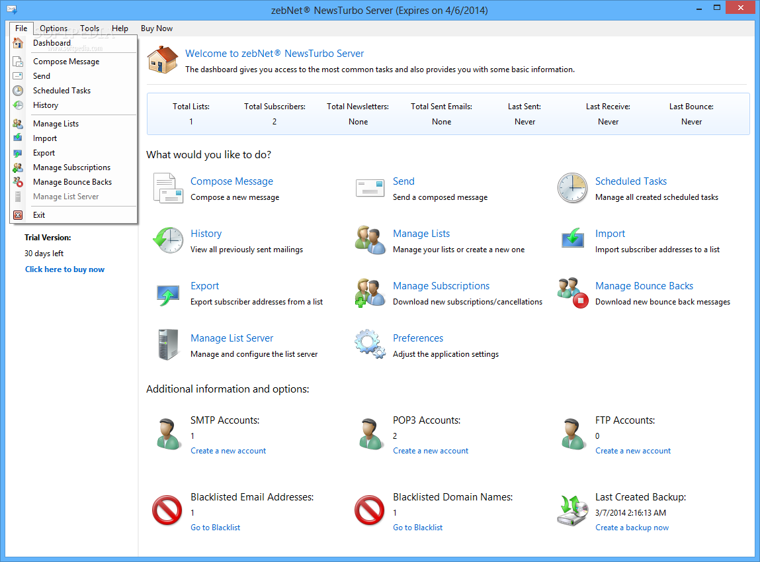Image resolution: width=760 pixels, height=562 pixels.
Task: Click the Import icon in File menu
Action: [18, 138]
